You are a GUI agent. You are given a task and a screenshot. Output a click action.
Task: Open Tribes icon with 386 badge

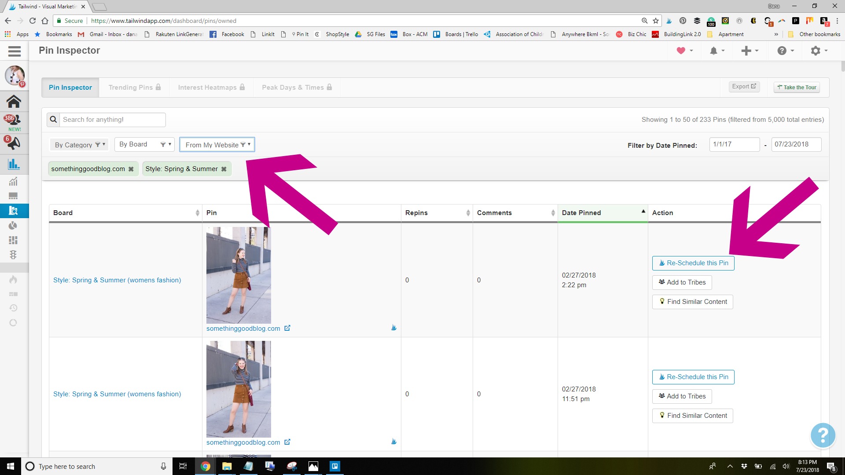(12, 119)
